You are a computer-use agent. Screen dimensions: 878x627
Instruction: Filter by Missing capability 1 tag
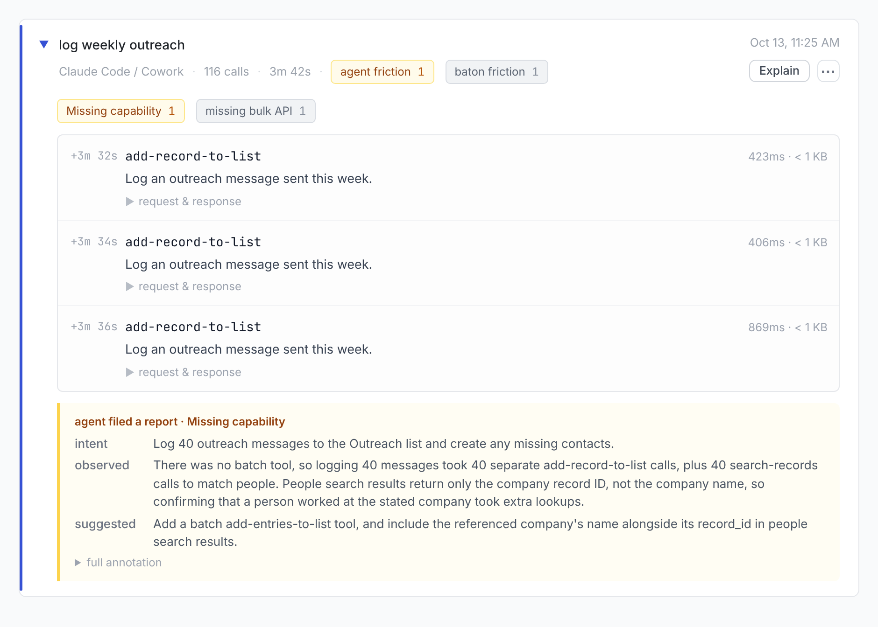click(120, 111)
